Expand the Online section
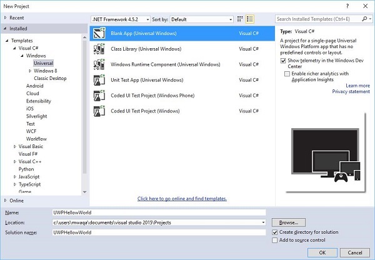This screenshot has height=260, width=375. [x=6, y=201]
